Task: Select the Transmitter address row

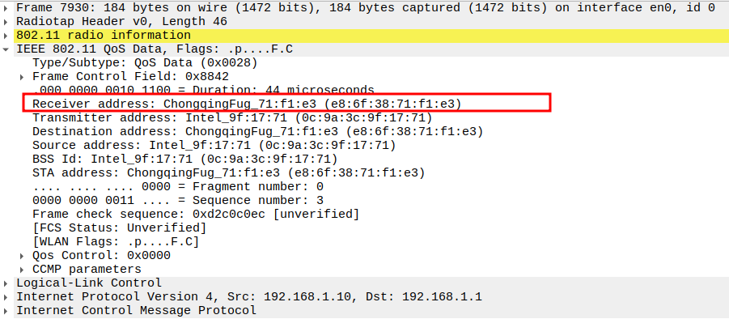Action: coord(232,117)
